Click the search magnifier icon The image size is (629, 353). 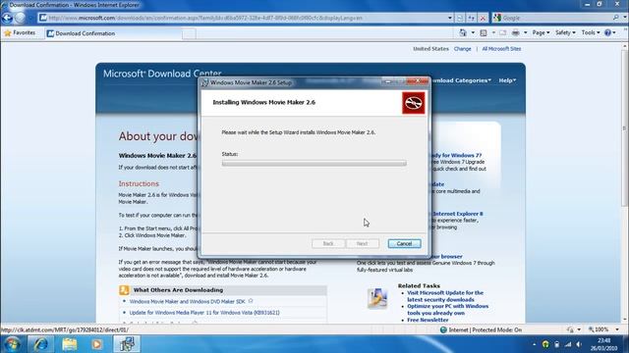[616, 18]
